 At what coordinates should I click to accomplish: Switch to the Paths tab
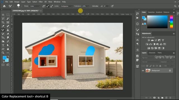coord(160,53)
